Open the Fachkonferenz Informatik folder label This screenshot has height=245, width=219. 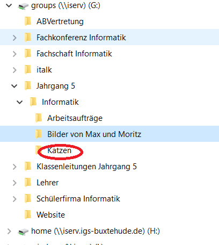(x=81, y=38)
